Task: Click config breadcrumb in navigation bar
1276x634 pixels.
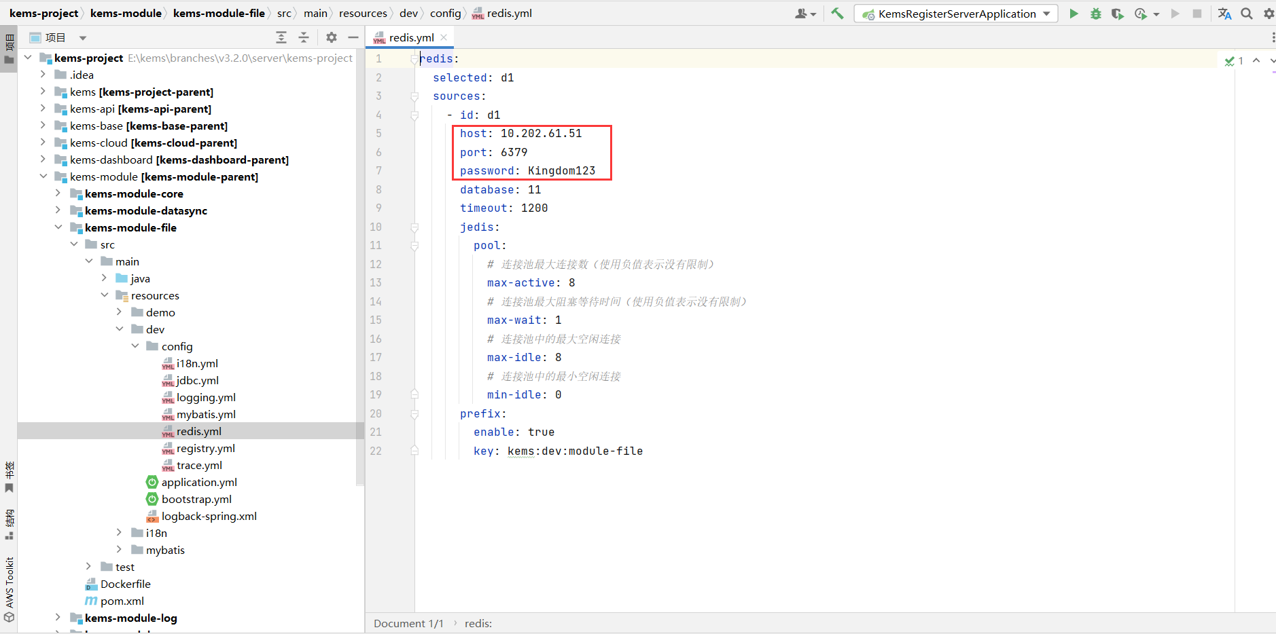Action: (445, 14)
